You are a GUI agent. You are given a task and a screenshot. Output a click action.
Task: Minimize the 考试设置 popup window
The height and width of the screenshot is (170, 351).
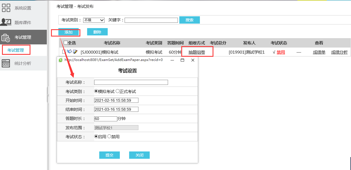172,60
